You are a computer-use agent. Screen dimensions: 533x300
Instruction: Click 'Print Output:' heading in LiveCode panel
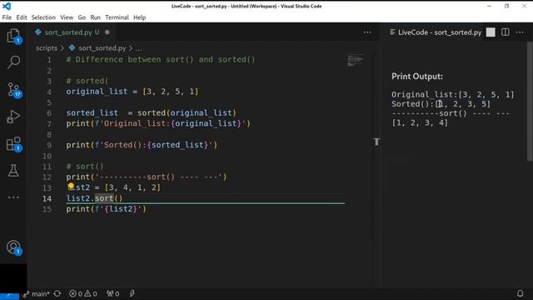pyautogui.click(x=417, y=77)
